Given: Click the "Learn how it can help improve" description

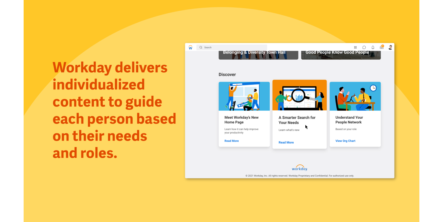Looking at the screenshot, I should pos(241,131).
